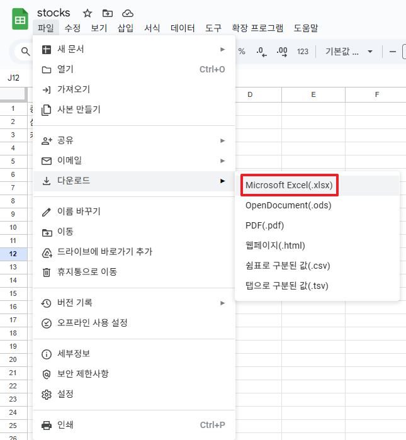406x440 pixels.
Task: Open the 서식 menu
Action: [152, 28]
